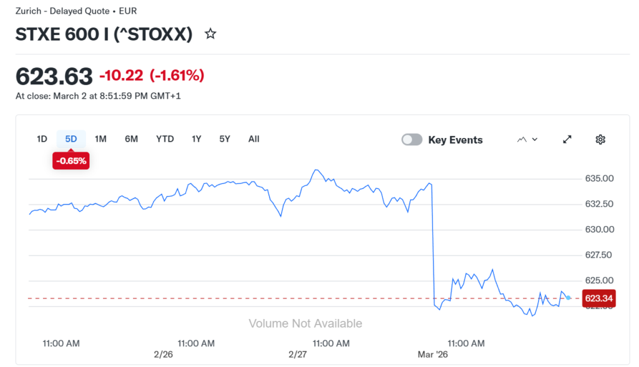Select the 1D time range
639x367 pixels.
pos(42,139)
